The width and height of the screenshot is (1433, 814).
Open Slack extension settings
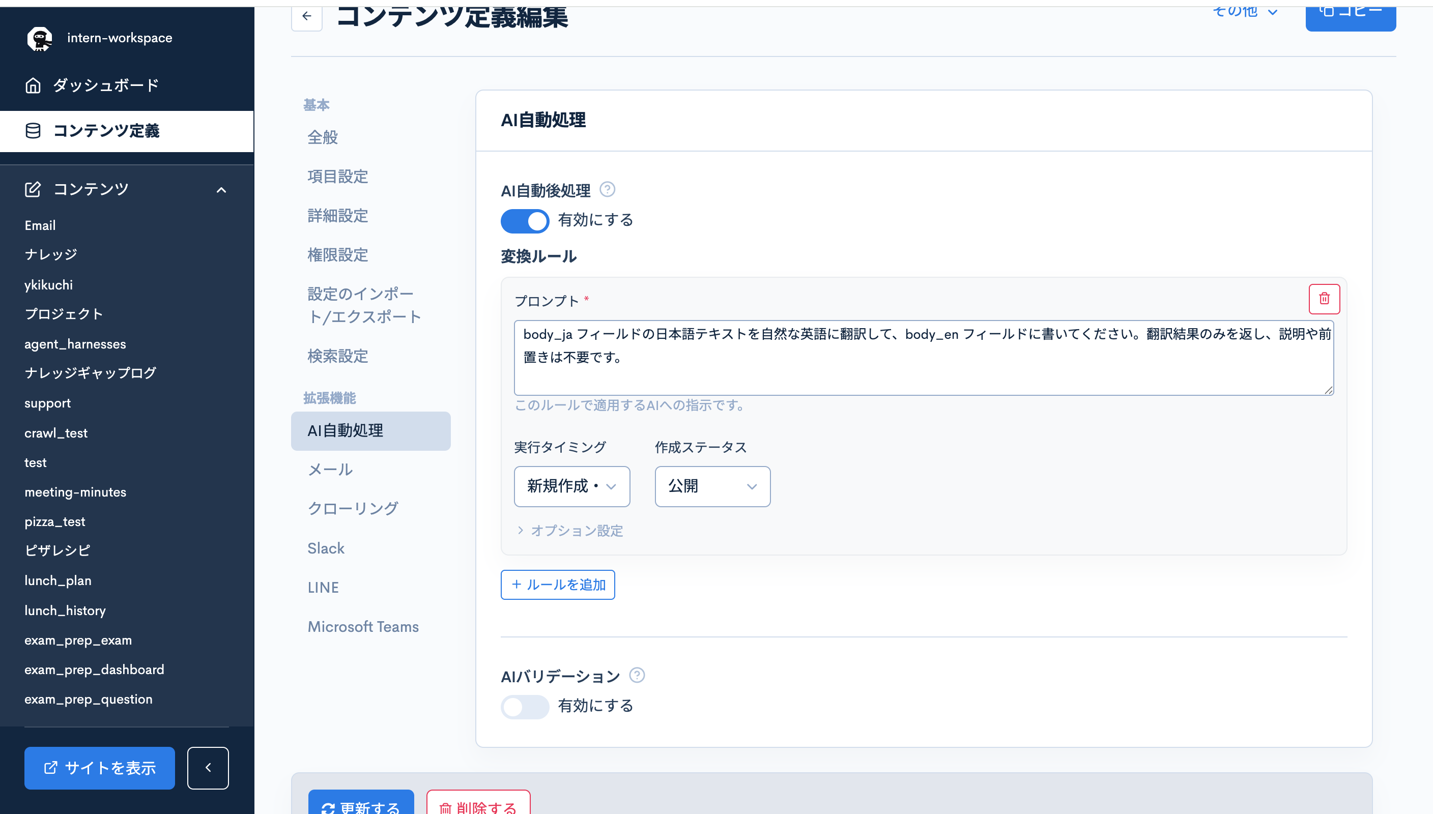click(x=326, y=548)
